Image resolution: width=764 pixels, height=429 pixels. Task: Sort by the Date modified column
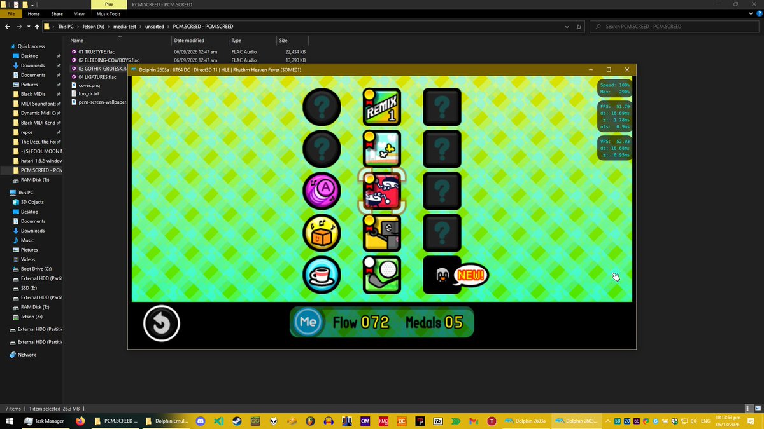199,40
